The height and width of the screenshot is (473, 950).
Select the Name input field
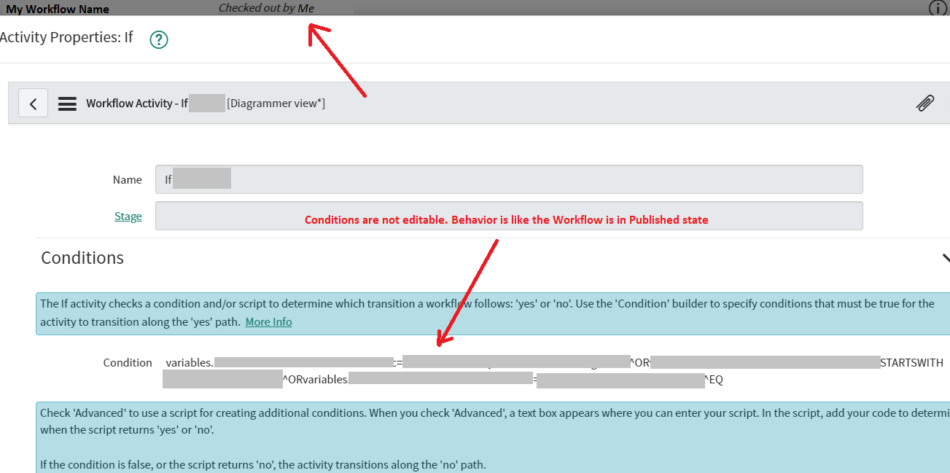tap(508, 179)
